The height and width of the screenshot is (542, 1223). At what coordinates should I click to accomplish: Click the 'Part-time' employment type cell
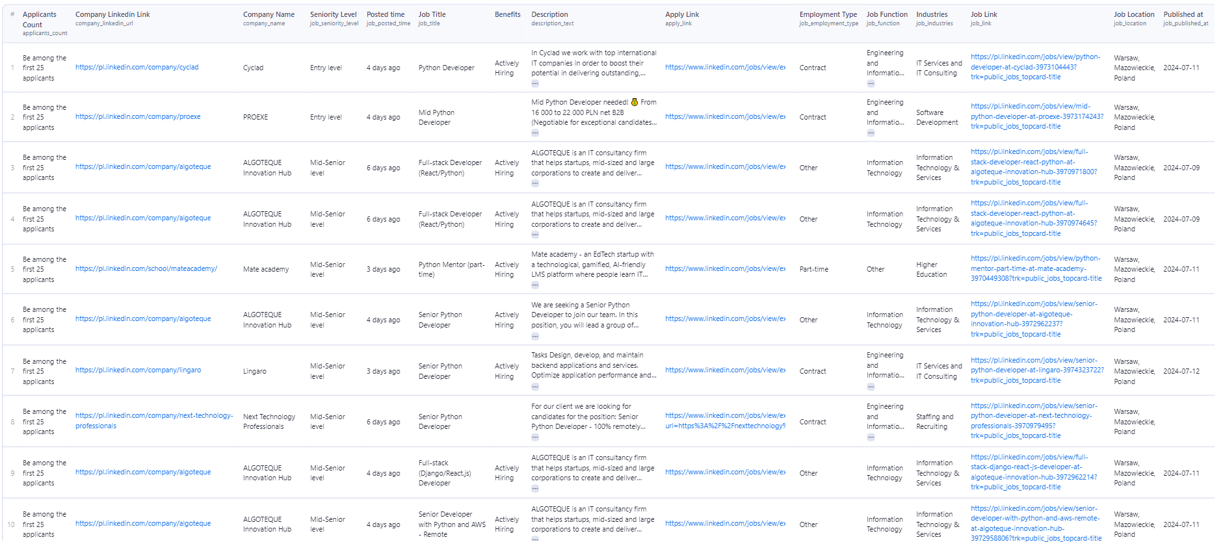813,269
